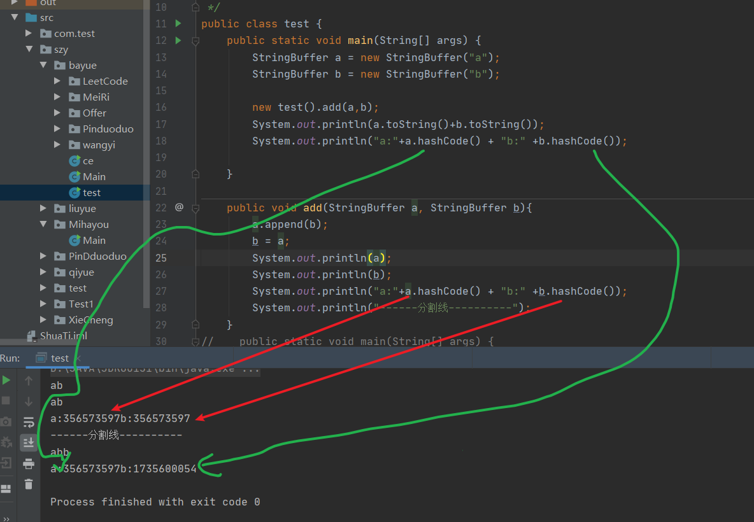Click the double-chevron more actions icon
The image size is (754, 522).
click(6, 518)
